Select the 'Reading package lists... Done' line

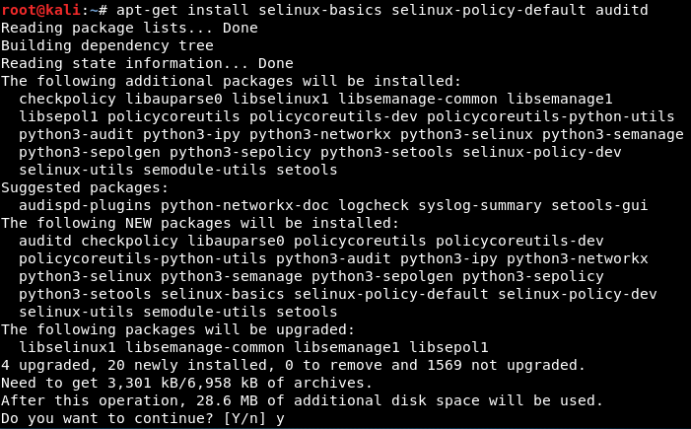129,28
